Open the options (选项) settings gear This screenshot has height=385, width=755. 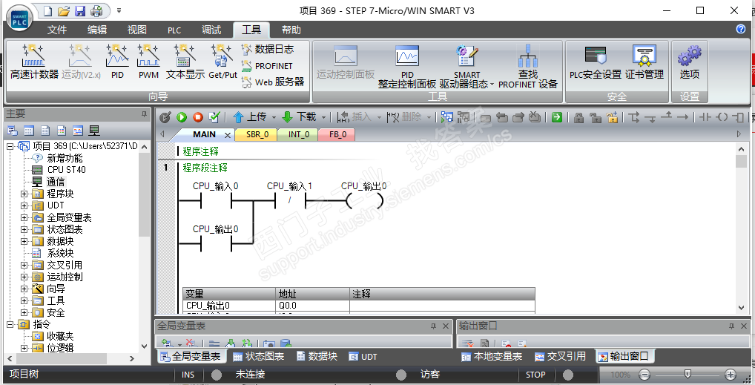690,62
